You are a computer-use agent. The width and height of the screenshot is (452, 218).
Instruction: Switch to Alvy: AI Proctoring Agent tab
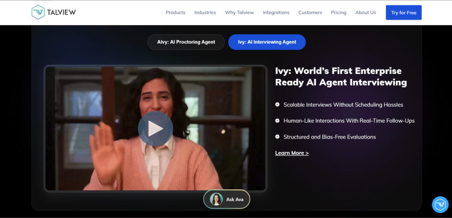[x=186, y=42]
